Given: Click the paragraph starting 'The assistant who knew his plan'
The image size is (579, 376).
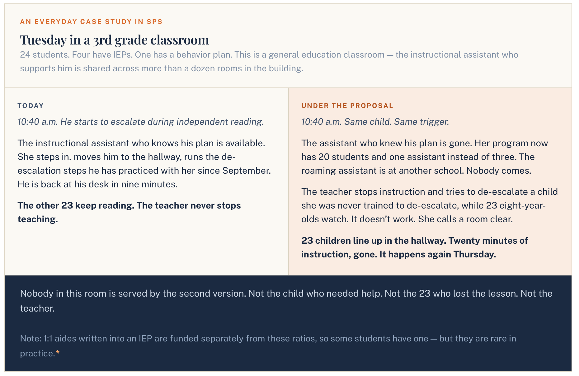Looking at the screenshot, I should pos(425,157).
